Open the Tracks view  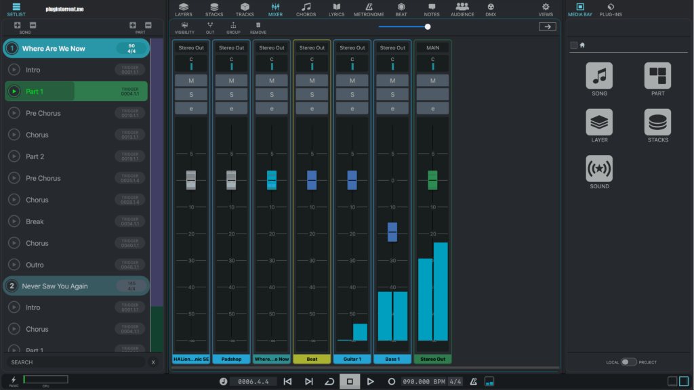coord(244,9)
